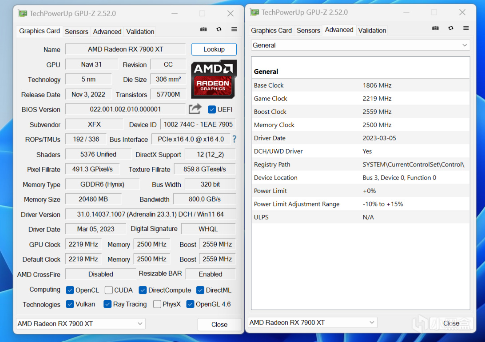Toggle the DirectML checkbox

tap(200, 290)
